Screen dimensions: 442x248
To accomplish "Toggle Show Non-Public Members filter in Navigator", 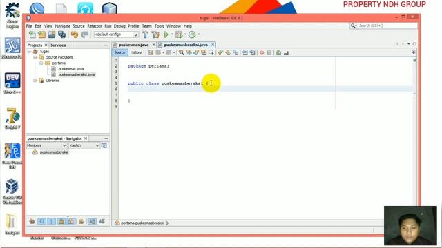I will point(61,222).
